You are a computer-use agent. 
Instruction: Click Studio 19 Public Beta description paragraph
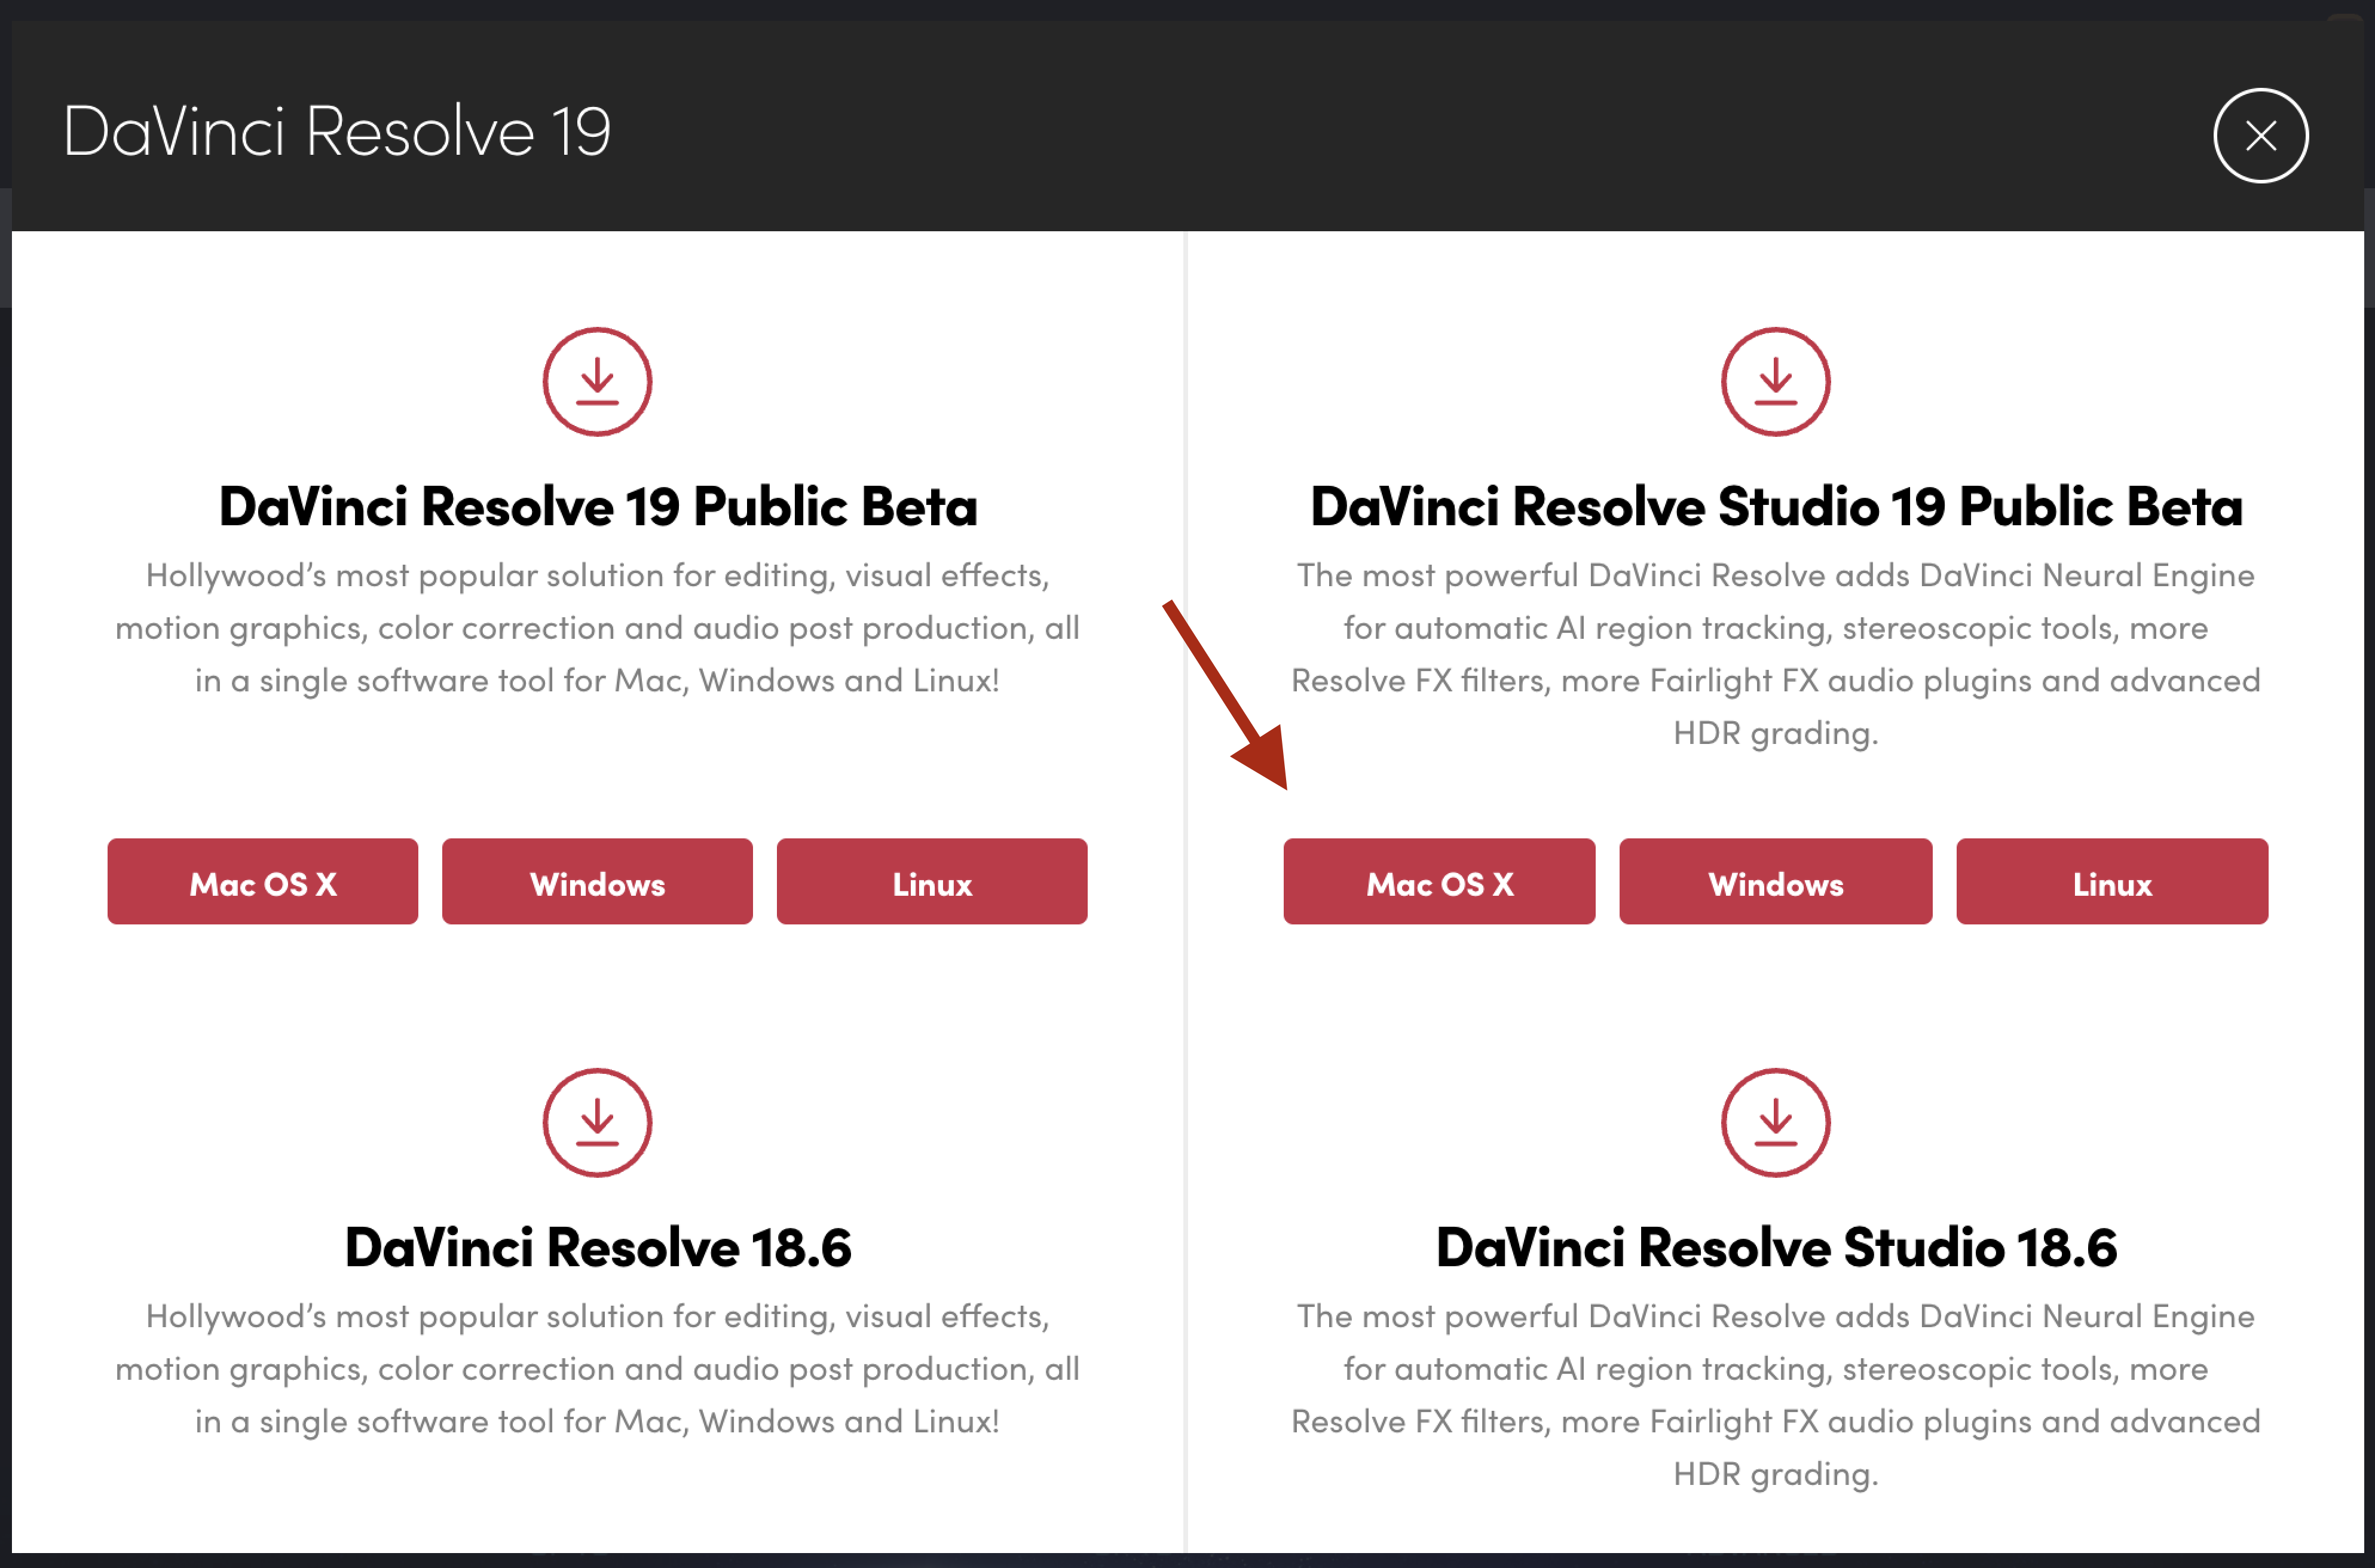1776,654
